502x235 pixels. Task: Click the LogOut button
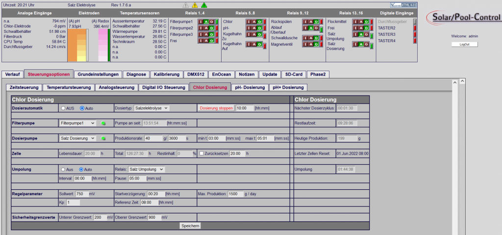pyautogui.click(x=464, y=44)
